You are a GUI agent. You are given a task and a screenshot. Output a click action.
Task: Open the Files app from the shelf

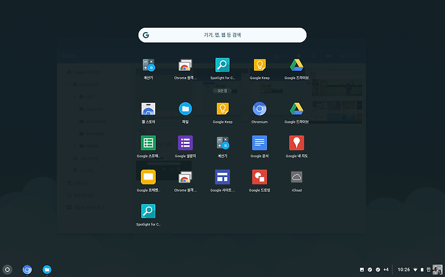(47, 270)
